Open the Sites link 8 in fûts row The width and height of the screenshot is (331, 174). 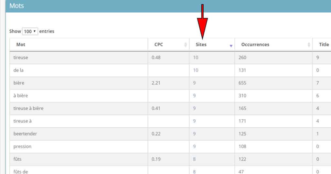[194, 159]
